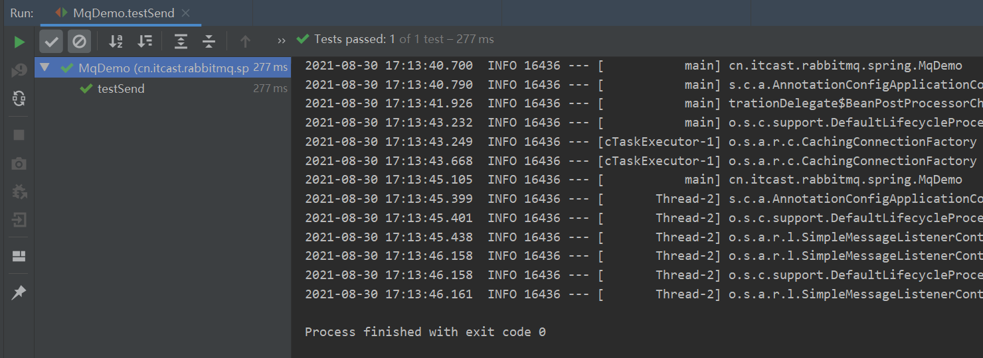
Task: Click the Stop process square icon
Action: (19, 135)
